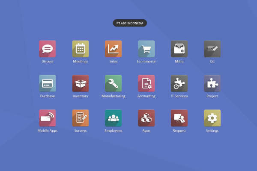Open the Purchase app
Viewport: 257px width, 171px height.
point(48,83)
